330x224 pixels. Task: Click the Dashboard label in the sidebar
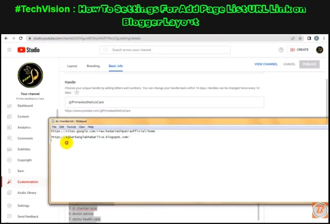tap(25, 106)
